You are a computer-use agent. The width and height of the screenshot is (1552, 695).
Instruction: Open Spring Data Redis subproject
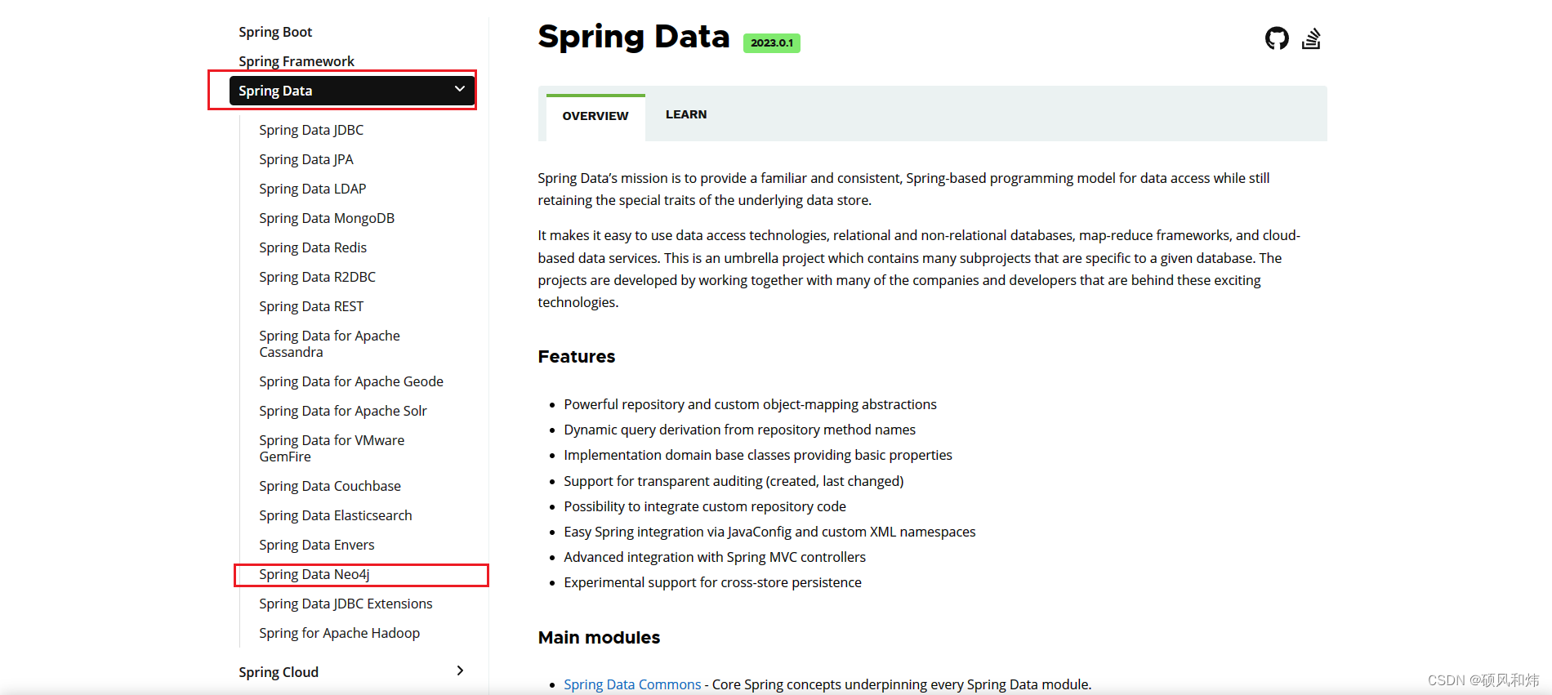click(x=313, y=247)
